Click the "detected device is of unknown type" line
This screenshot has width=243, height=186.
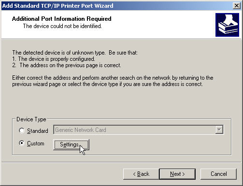click(x=75, y=53)
